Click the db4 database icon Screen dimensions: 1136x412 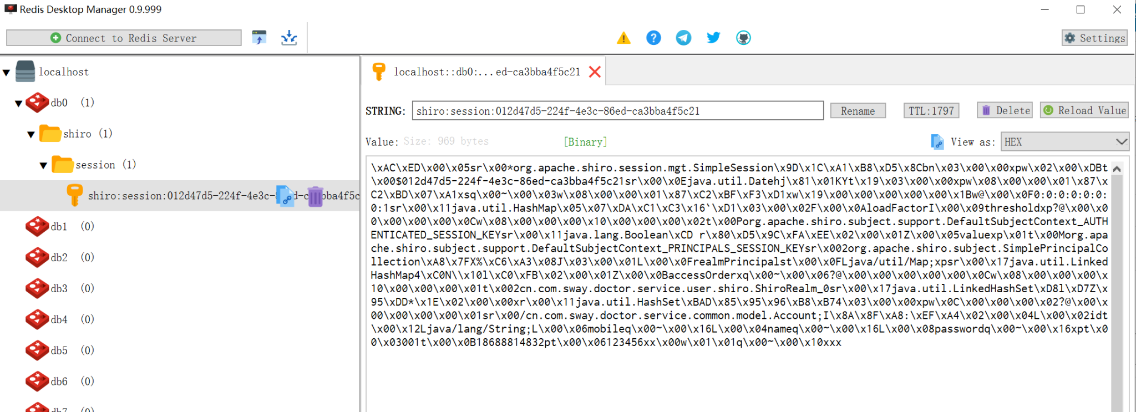pos(37,319)
